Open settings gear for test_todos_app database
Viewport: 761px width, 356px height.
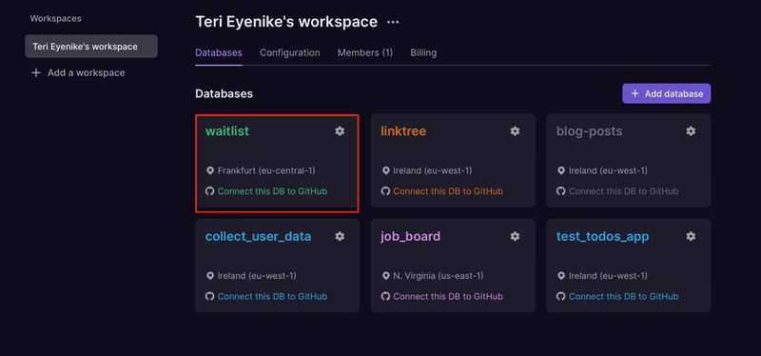[x=691, y=236]
